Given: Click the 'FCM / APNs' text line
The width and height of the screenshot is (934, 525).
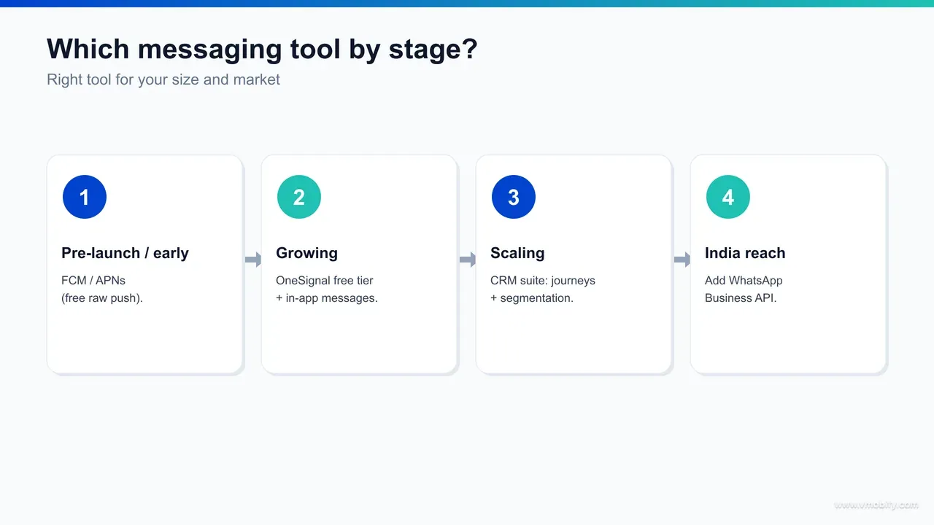Looking at the screenshot, I should pos(93,280).
